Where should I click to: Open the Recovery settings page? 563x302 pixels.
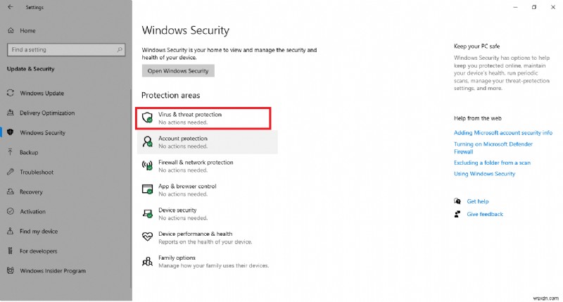(31, 191)
